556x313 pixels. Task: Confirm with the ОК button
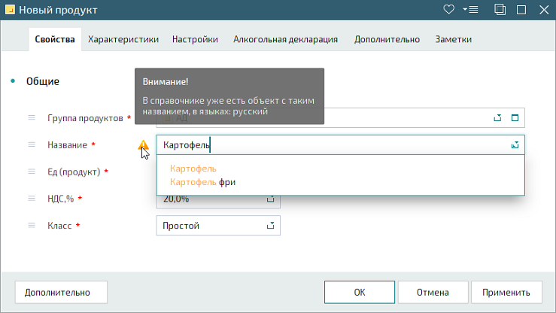pyautogui.click(x=360, y=292)
